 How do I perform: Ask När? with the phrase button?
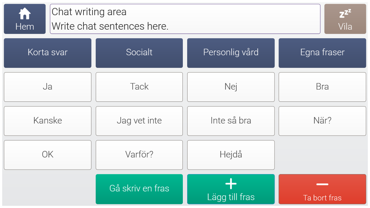[322, 121]
